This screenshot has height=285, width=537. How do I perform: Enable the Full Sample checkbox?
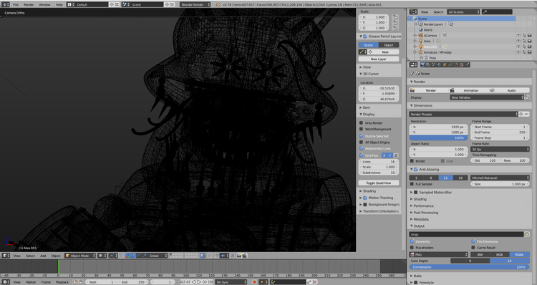[412, 184]
